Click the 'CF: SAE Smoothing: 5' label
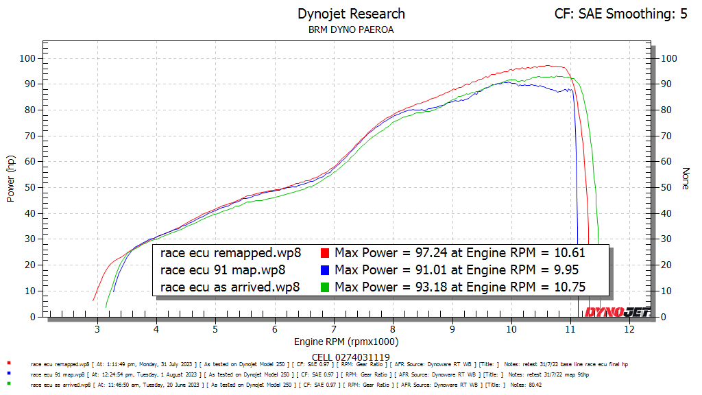Screen dimensions: 702x395 [x=620, y=14]
